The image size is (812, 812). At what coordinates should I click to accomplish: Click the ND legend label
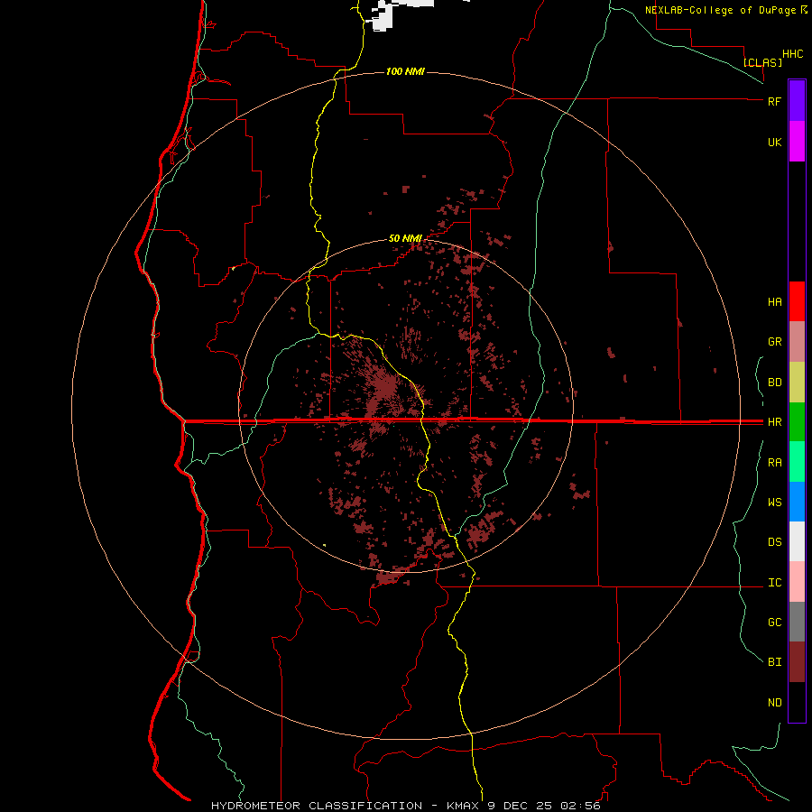[x=774, y=703]
